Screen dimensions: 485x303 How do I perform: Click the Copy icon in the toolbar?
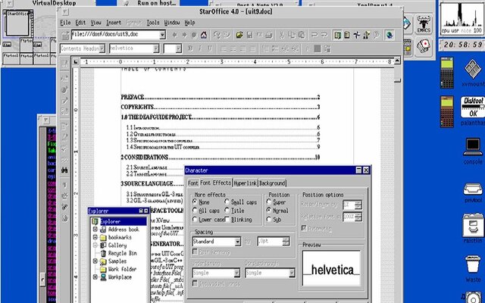(x=292, y=35)
